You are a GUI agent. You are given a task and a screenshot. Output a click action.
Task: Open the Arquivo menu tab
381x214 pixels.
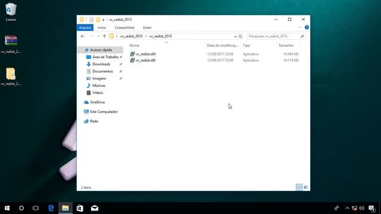(x=85, y=28)
